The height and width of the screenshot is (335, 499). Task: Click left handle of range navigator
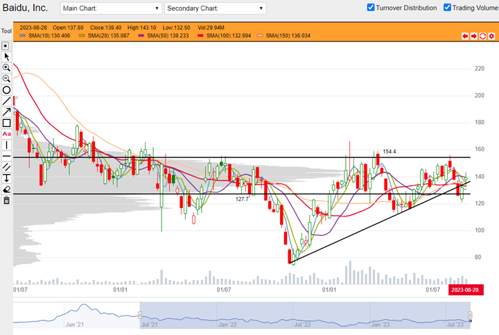140,316
